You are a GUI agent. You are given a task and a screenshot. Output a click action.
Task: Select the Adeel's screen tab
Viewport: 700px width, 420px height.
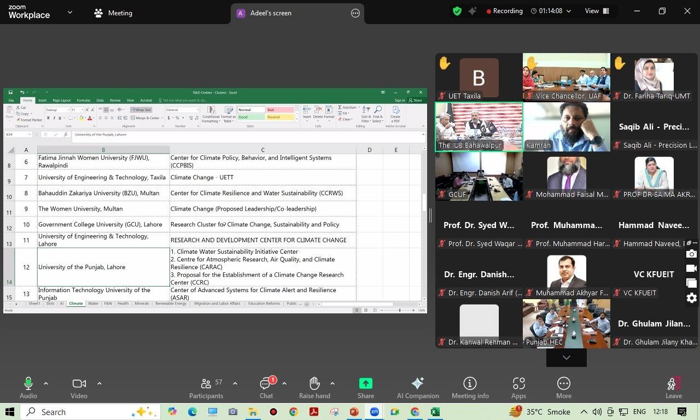tap(271, 13)
